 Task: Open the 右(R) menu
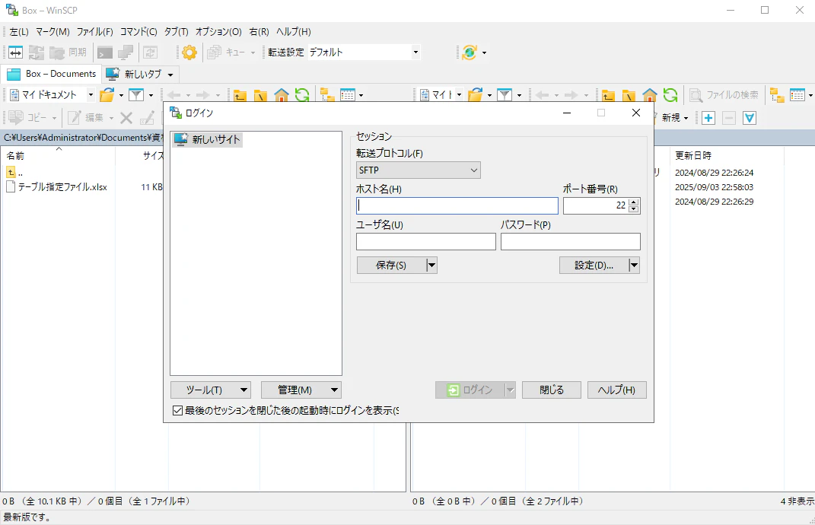pyautogui.click(x=259, y=32)
